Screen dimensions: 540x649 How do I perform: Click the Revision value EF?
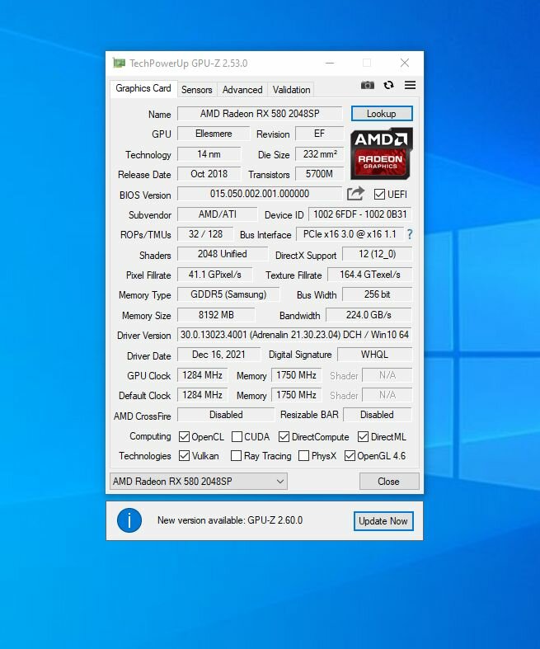(319, 134)
